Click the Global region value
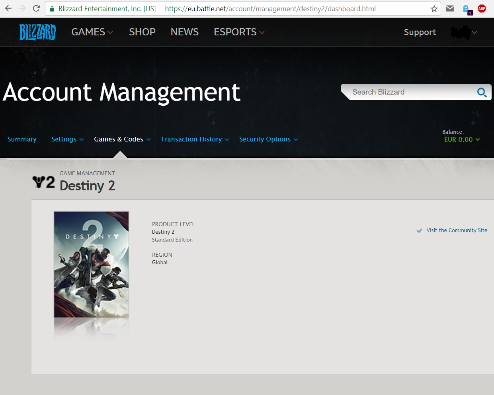Viewport: 494px width, 395px height. [160, 262]
